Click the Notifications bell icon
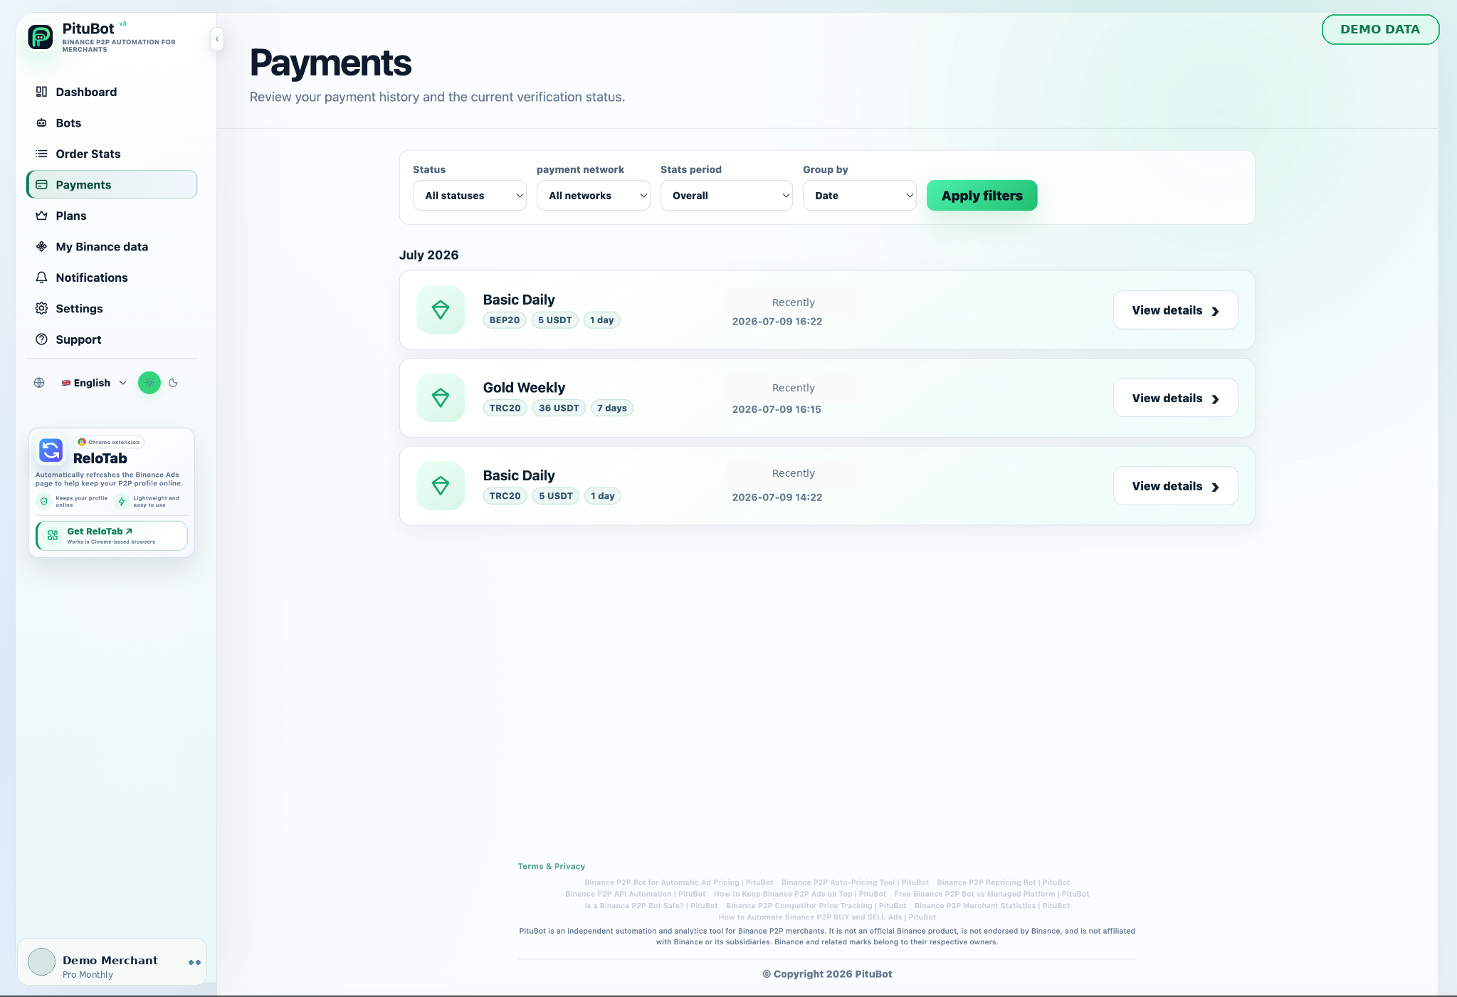 42,278
